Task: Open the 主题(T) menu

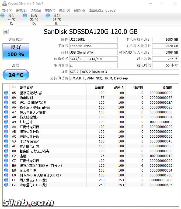Action: pyautogui.click(x=50, y=11)
